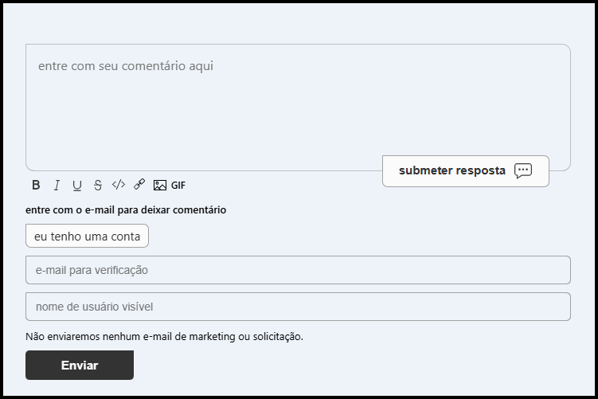Click 'entre com o e-mail para deixar comentário' label
The image size is (598, 399).
[x=126, y=209]
